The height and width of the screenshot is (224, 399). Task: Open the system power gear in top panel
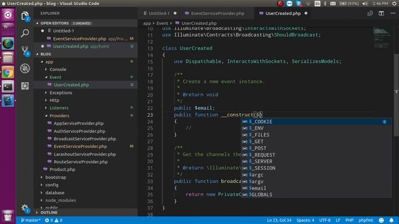394,4
